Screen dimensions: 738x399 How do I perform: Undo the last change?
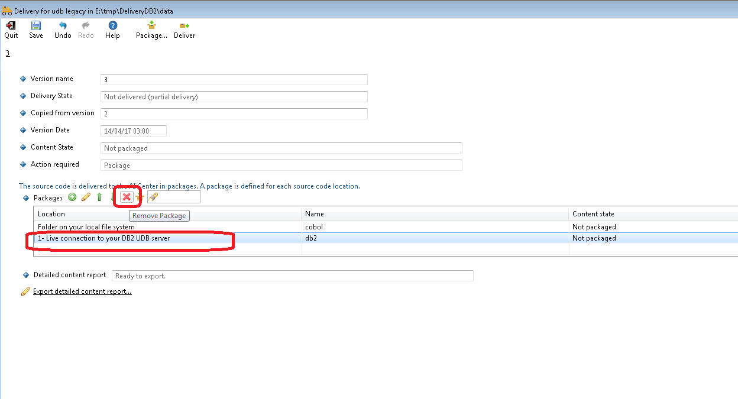point(63,26)
